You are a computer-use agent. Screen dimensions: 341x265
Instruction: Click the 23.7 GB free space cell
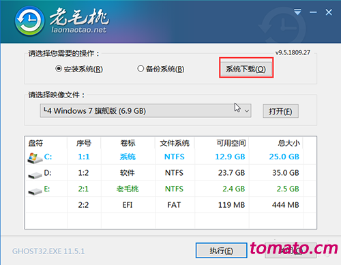pos(231,173)
